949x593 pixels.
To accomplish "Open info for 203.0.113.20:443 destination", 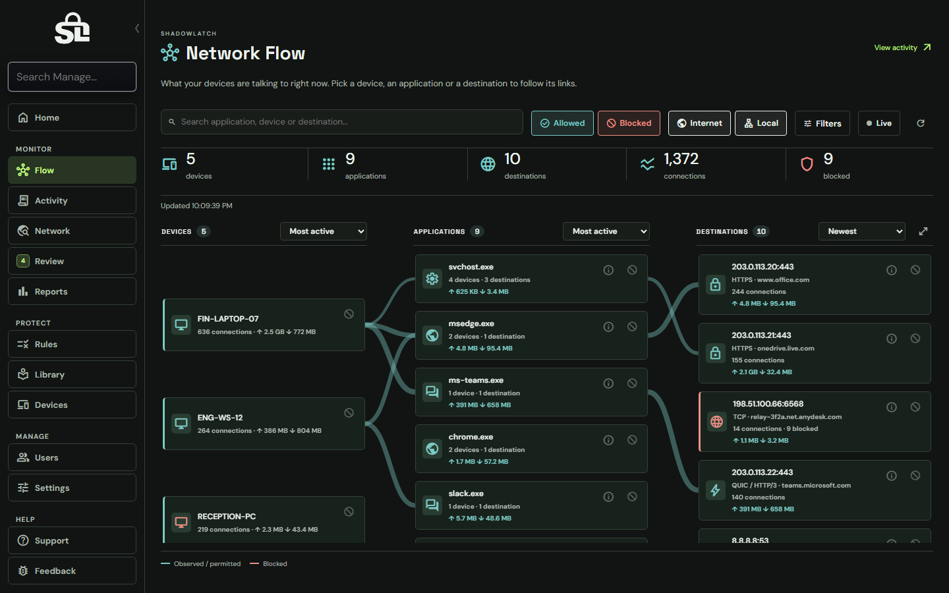I will [892, 270].
